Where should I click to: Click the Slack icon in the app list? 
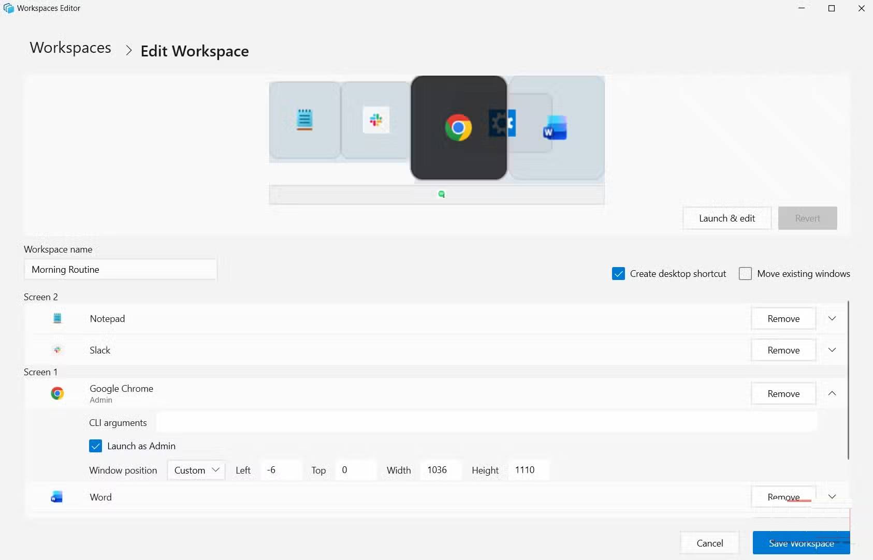57,350
